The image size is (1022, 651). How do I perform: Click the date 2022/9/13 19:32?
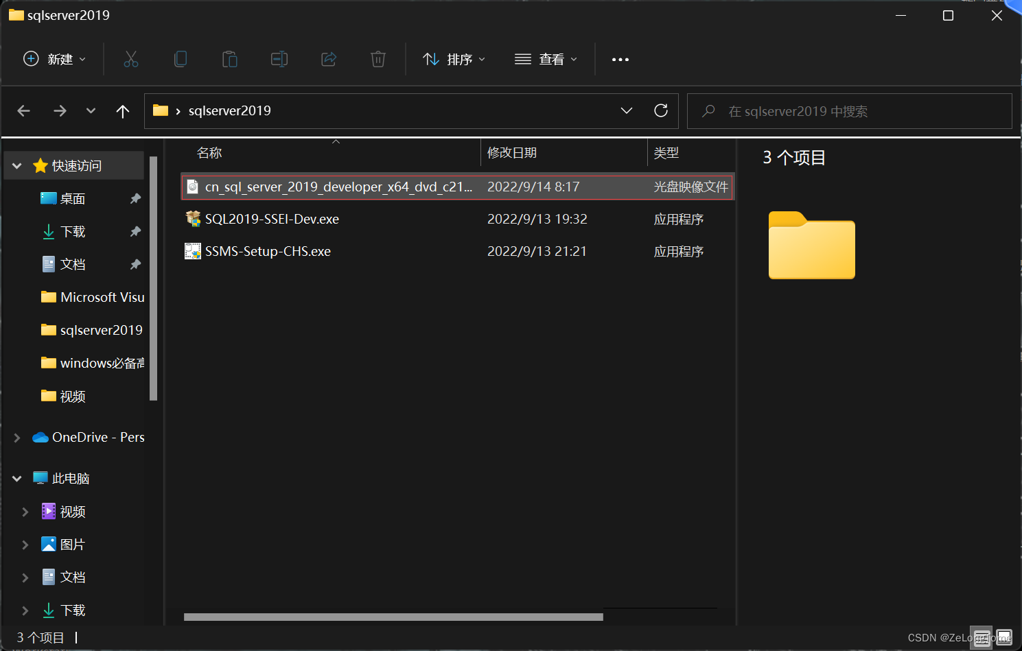click(537, 219)
